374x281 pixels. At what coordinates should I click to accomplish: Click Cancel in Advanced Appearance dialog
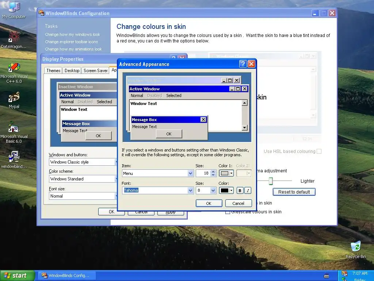pos(238,203)
